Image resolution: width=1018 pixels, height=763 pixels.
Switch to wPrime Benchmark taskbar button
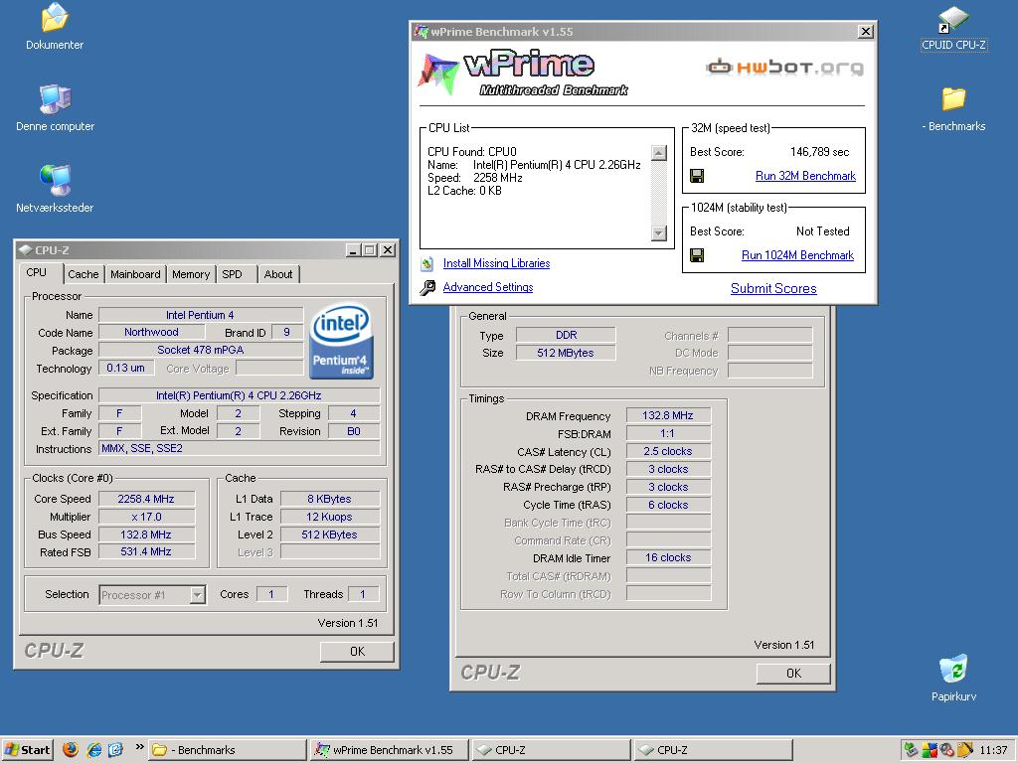(x=390, y=749)
